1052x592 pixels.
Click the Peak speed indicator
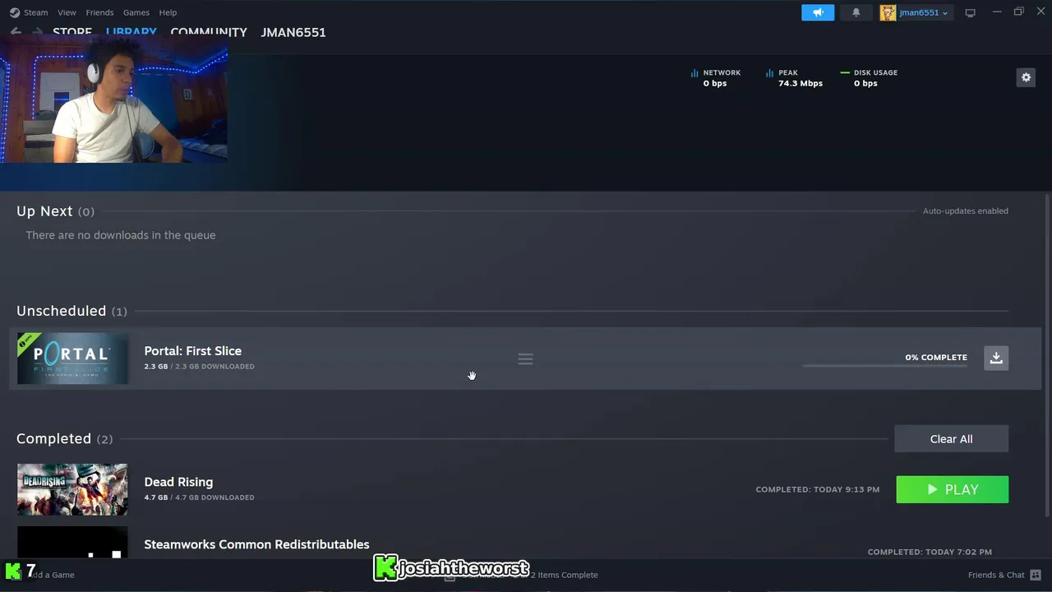coord(794,78)
